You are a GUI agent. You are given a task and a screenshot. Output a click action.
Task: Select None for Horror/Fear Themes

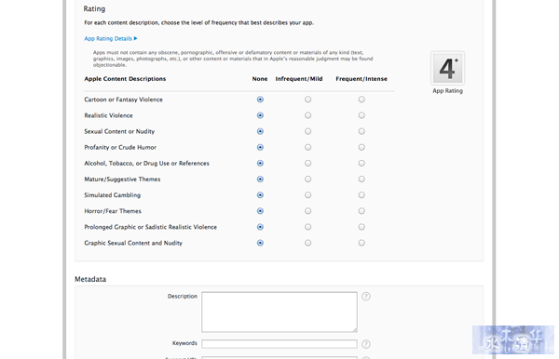[260, 211]
